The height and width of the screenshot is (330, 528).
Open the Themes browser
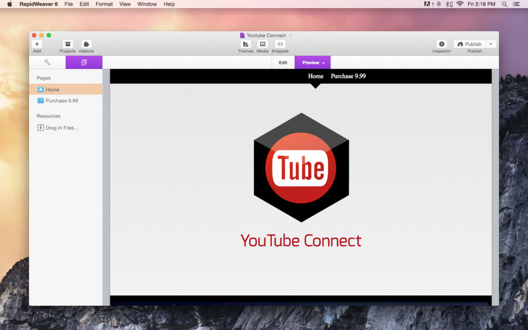(x=246, y=44)
